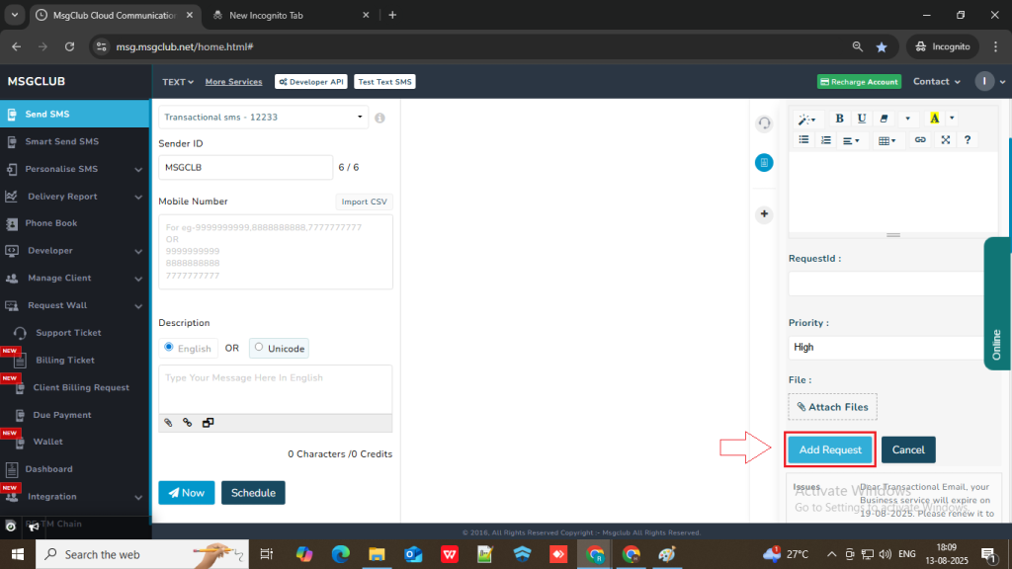
Task: Select the Unicode radio button
Action: (259, 347)
